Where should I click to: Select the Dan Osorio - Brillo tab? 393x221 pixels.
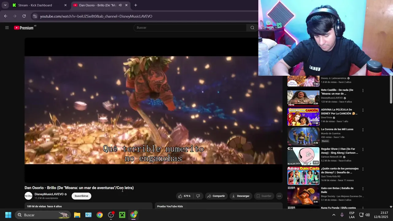coord(101,5)
